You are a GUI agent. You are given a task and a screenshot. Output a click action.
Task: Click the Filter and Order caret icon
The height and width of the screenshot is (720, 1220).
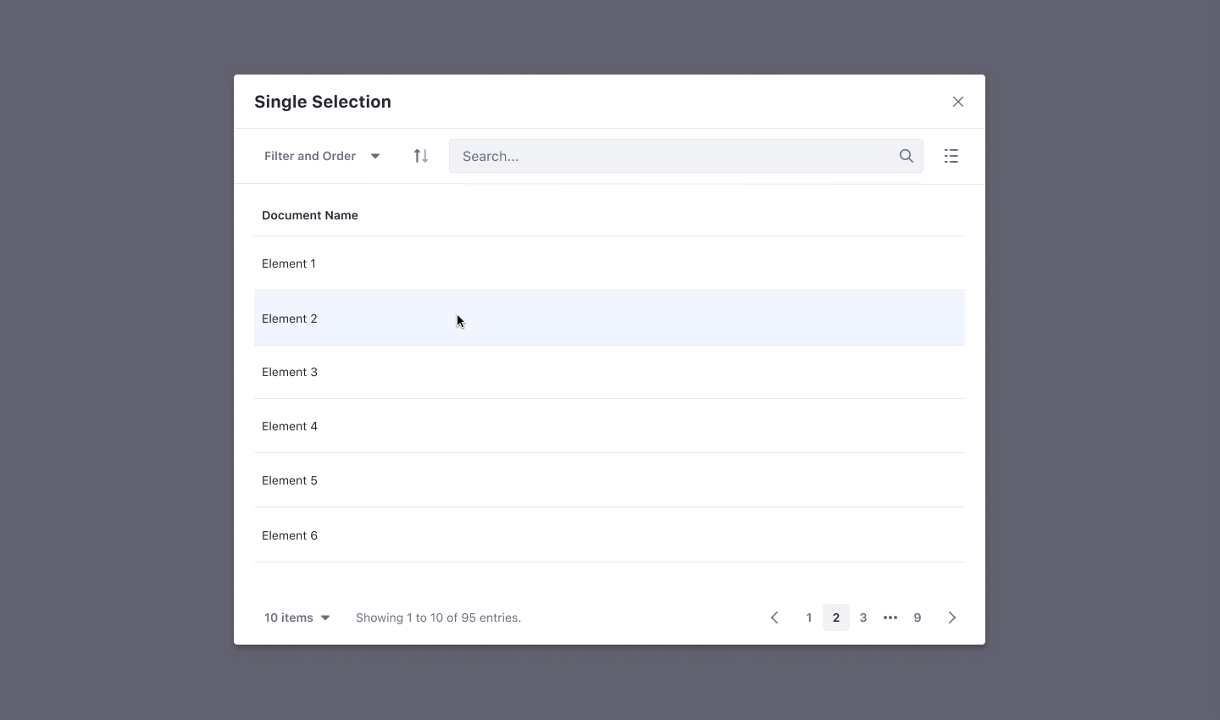pos(374,156)
